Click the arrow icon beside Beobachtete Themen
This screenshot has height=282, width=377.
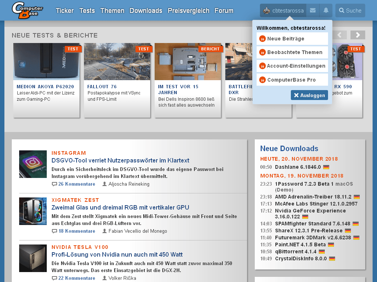click(262, 52)
